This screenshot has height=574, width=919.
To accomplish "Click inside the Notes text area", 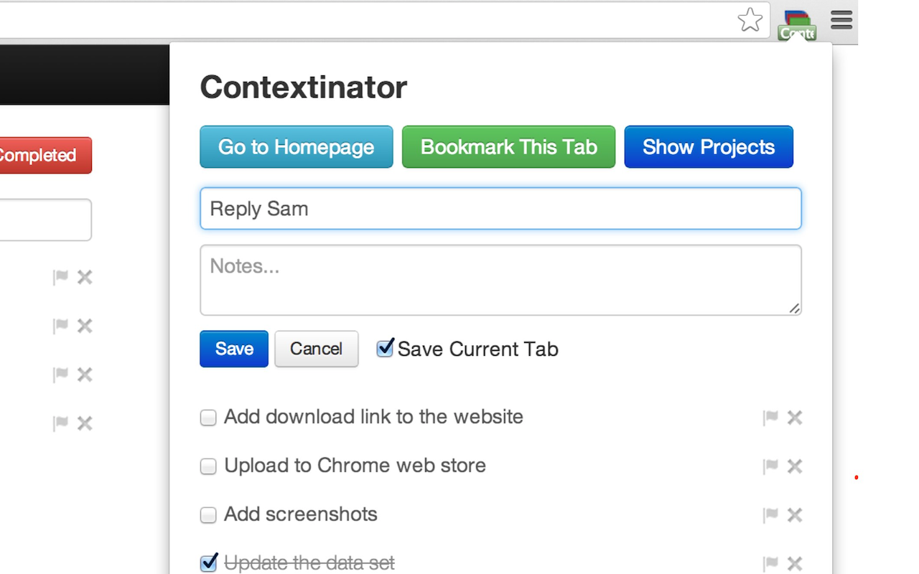I will point(500,280).
